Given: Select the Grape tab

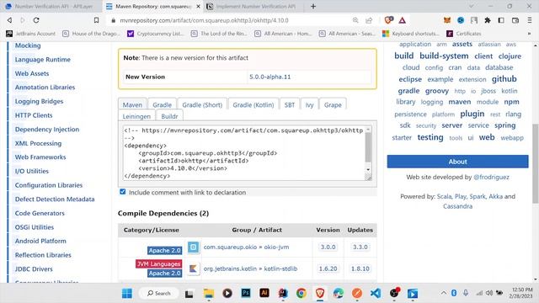Looking at the screenshot, I should (x=333, y=104).
